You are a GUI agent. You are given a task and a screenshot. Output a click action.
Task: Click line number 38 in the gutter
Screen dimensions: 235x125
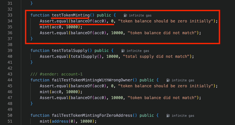click(10, 45)
